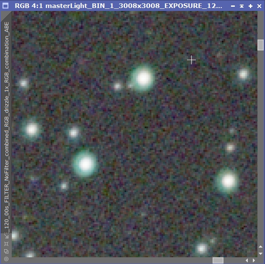The width and height of the screenshot is (265, 264).
Task: Iconize the image window with the minus button
Action: pyautogui.click(x=233, y=6)
